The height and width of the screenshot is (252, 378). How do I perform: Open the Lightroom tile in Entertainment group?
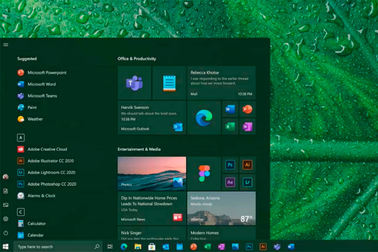point(247,182)
